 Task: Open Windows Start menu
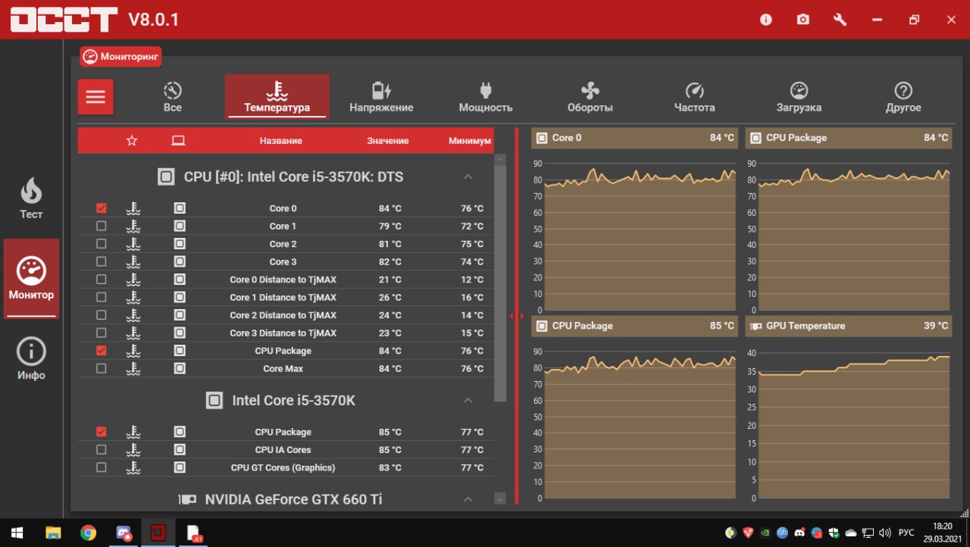point(17,532)
